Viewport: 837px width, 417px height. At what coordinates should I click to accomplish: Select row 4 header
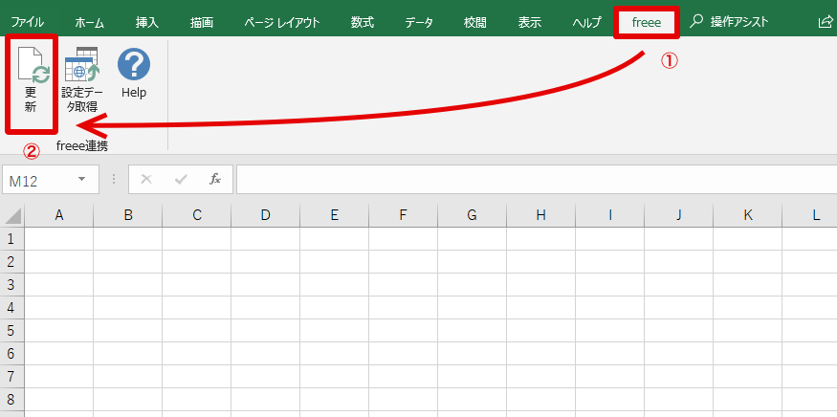(x=11, y=308)
